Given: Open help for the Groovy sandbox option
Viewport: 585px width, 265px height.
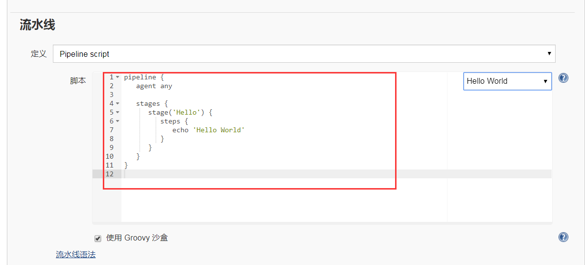Looking at the screenshot, I should coord(563,237).
